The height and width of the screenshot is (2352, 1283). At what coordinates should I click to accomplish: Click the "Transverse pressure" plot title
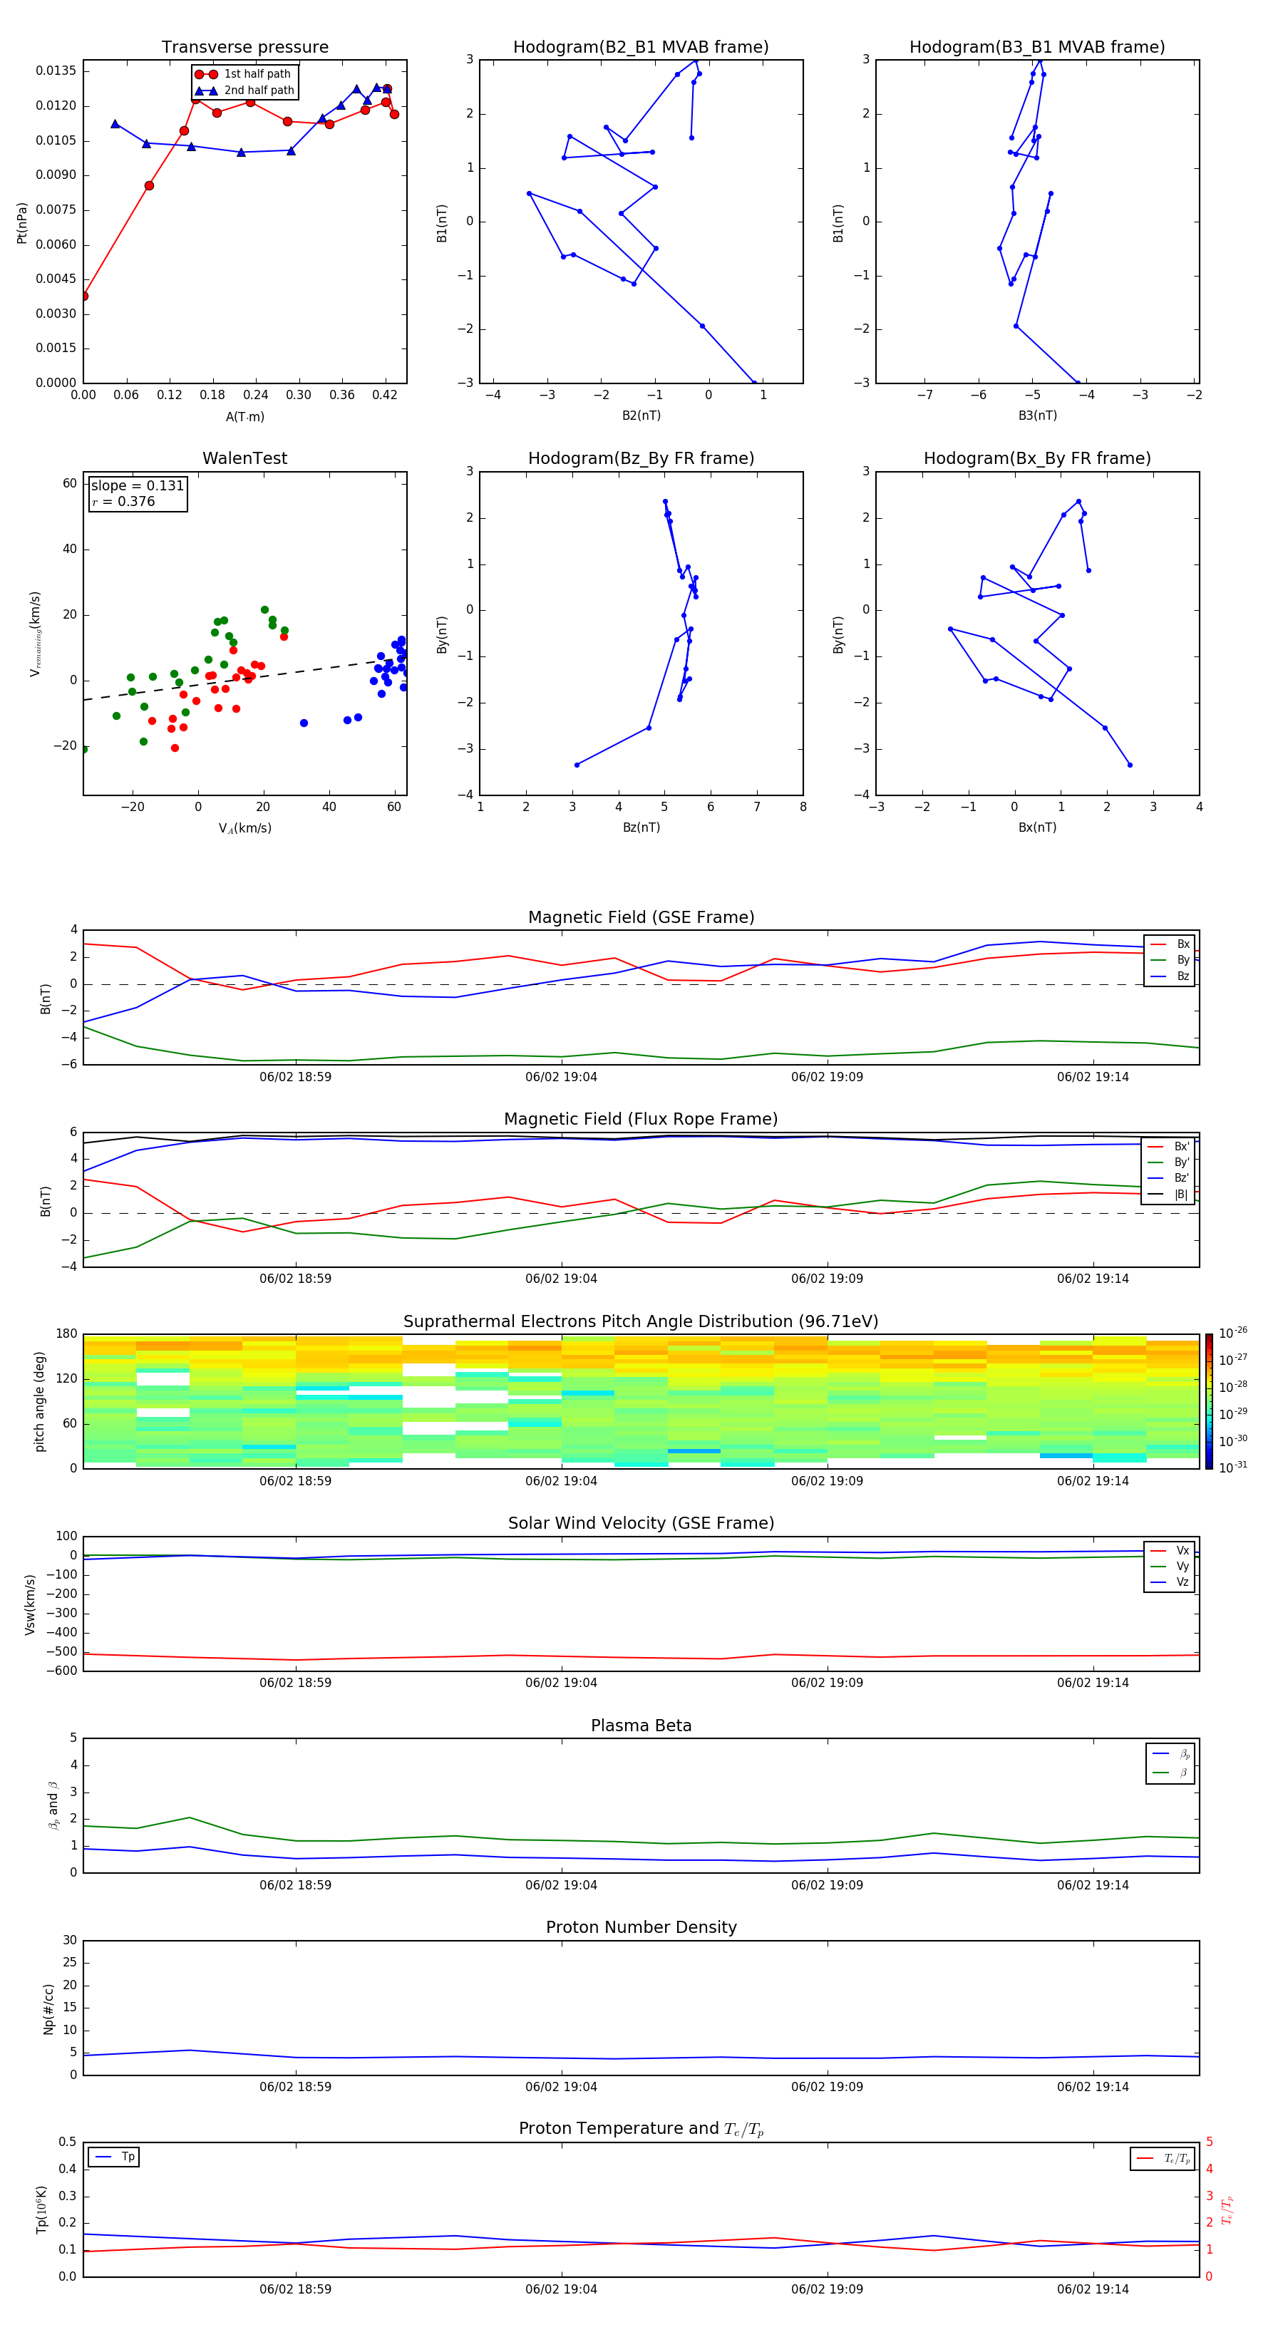[244, 46]
